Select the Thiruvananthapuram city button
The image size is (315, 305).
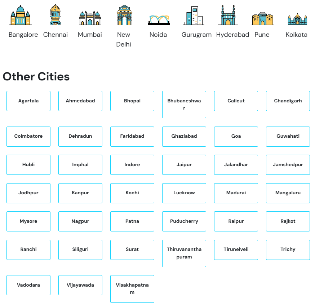point(184,253)
